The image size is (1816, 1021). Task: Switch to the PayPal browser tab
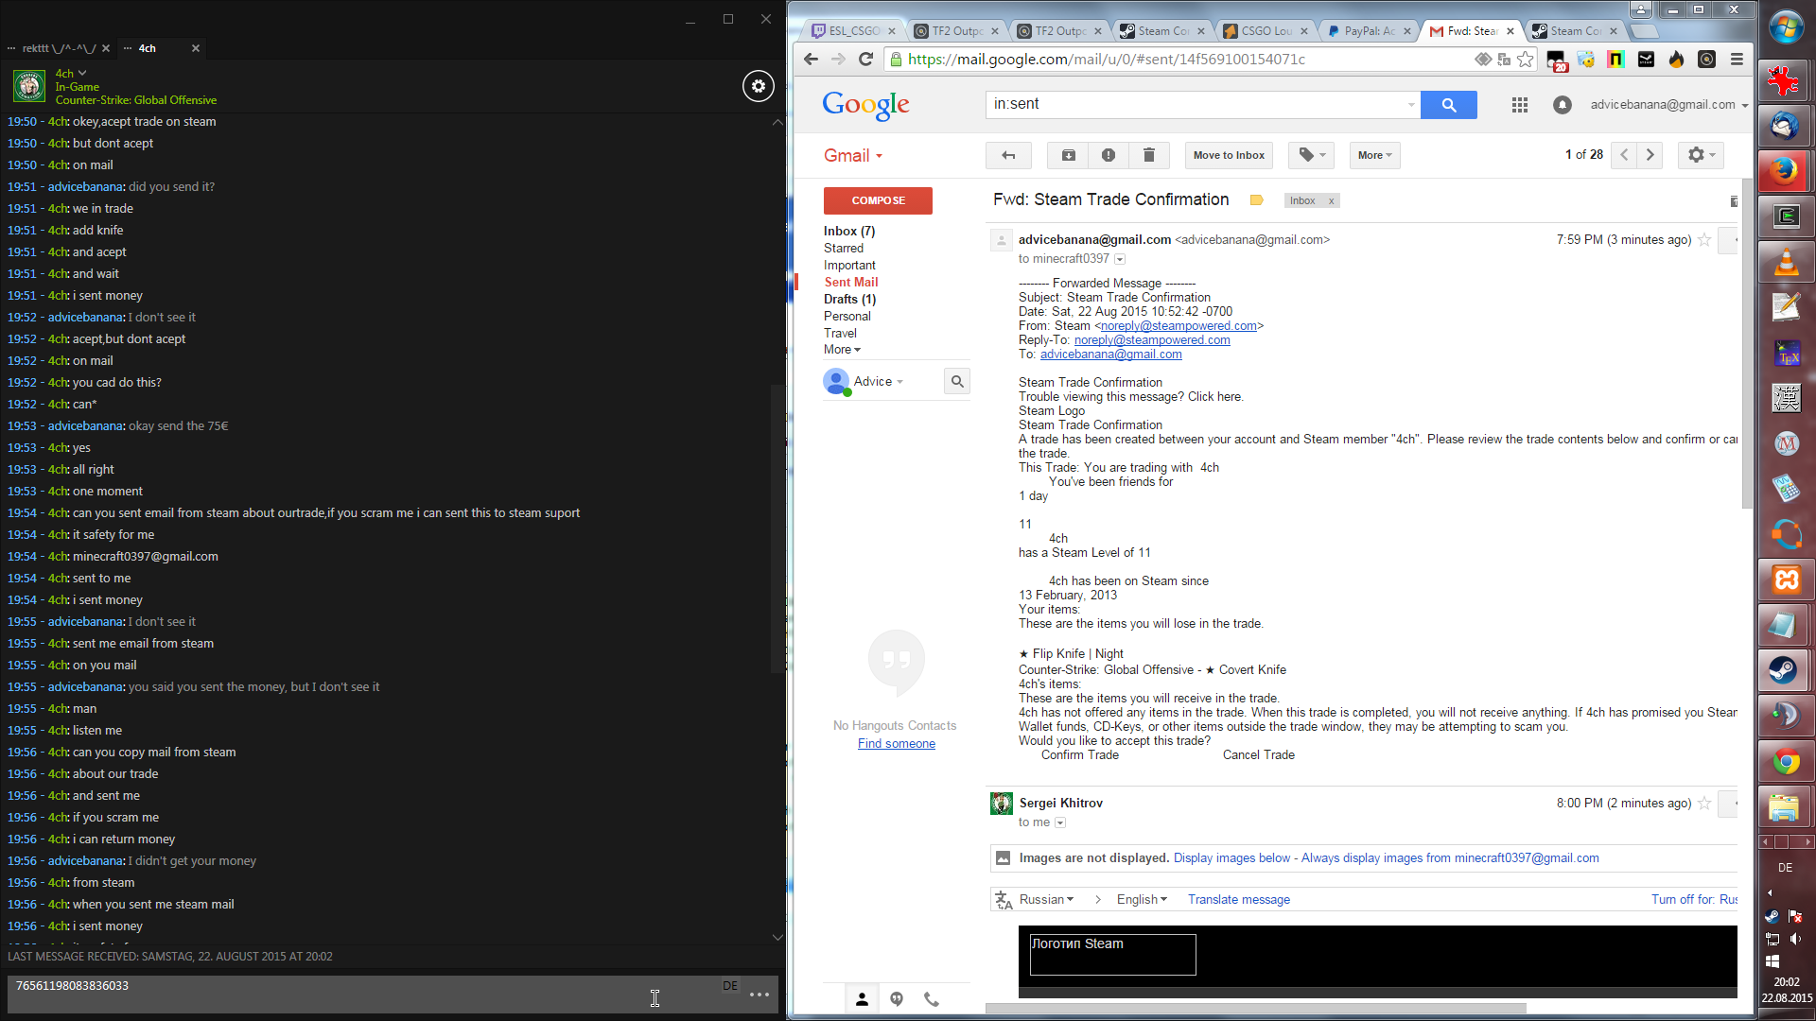coord(1360,31)
